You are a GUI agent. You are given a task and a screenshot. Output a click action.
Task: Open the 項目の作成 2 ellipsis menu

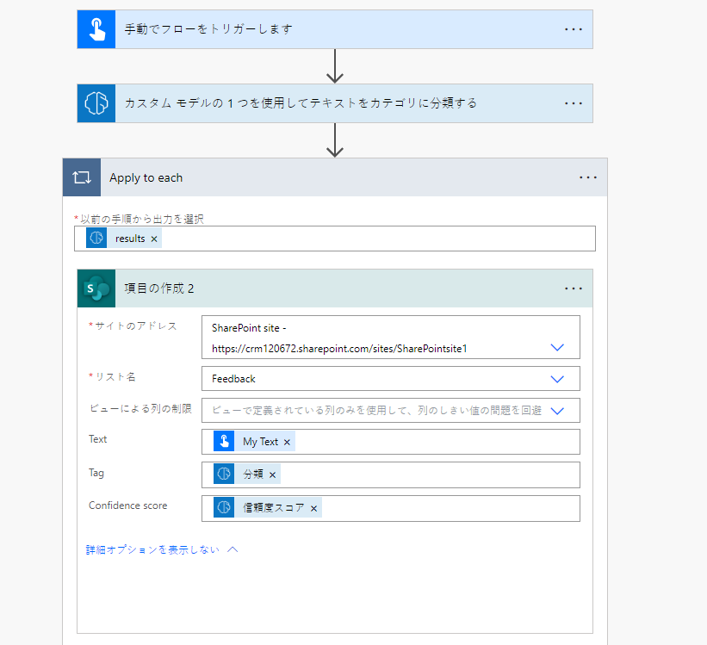point(574,288)
